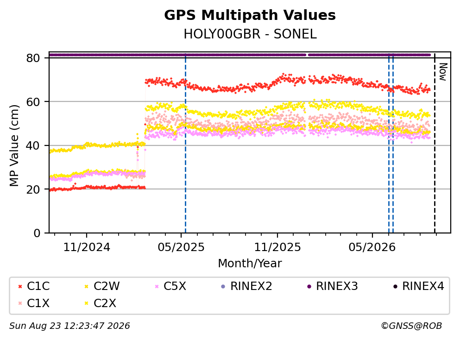
Task: Click the C1C red legend marker
Action: point(20,286)
